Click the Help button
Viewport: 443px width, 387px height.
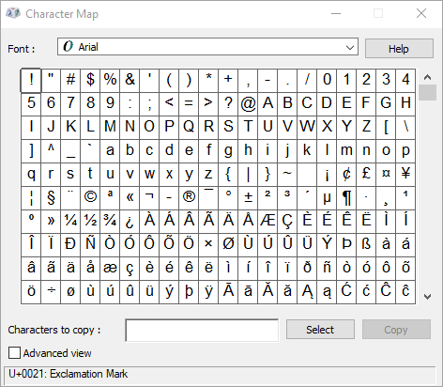coord(399,49)
